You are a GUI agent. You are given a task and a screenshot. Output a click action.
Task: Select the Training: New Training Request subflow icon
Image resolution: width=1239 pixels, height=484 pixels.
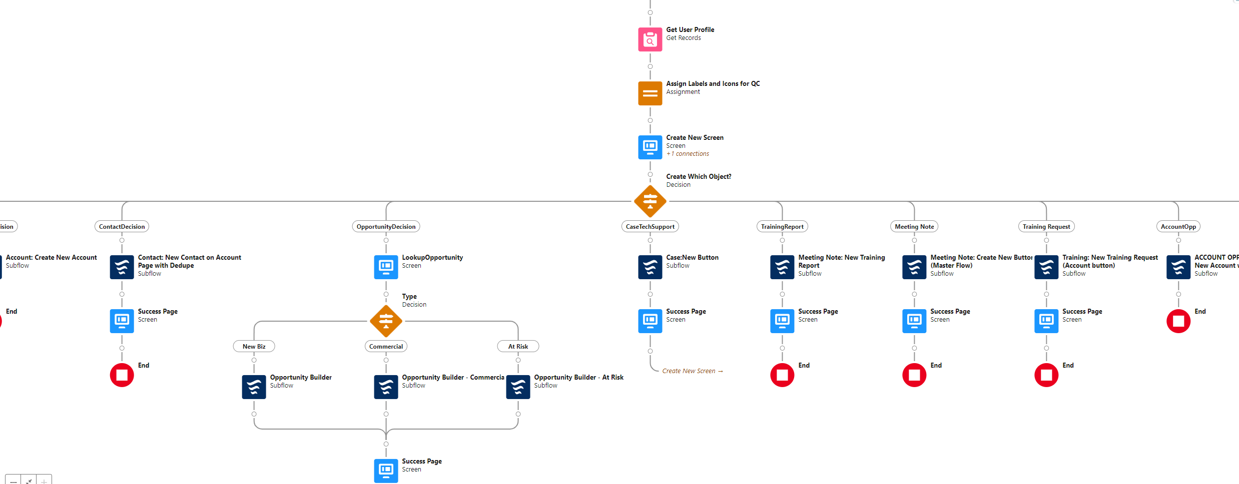point(1046,267)
